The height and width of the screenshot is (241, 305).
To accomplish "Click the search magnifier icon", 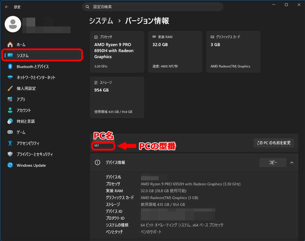I will point(87,7).
